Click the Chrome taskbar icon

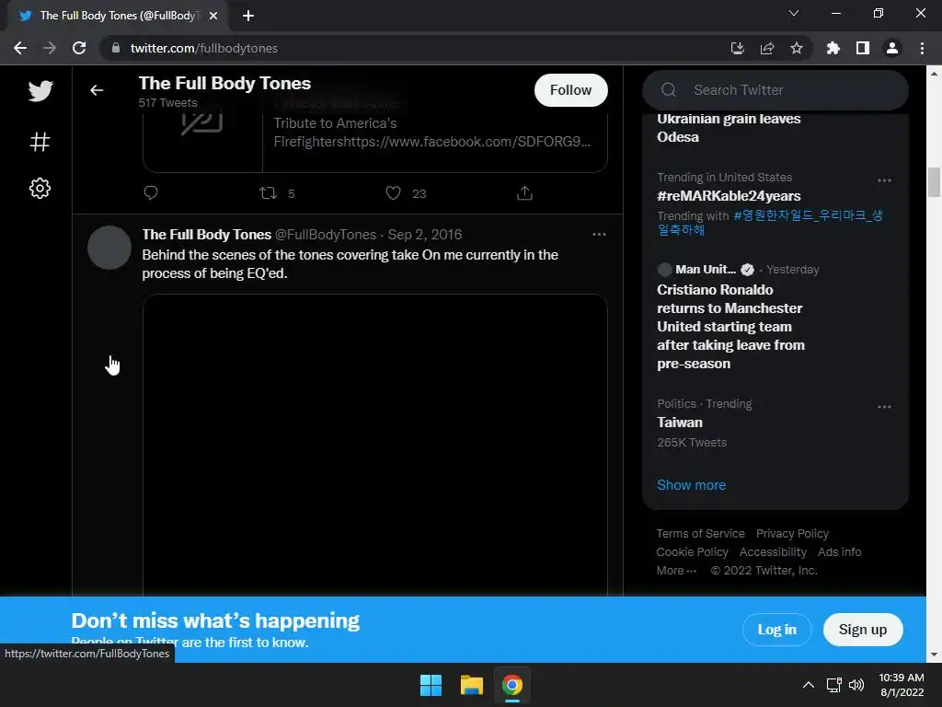pyautogui.click(x=512, y=685)
